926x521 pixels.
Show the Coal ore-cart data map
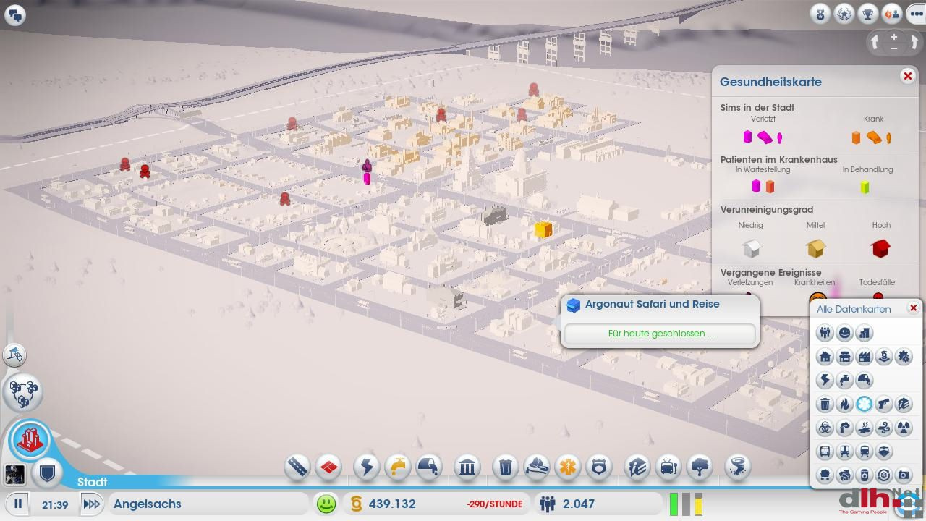tap(825, 475)
